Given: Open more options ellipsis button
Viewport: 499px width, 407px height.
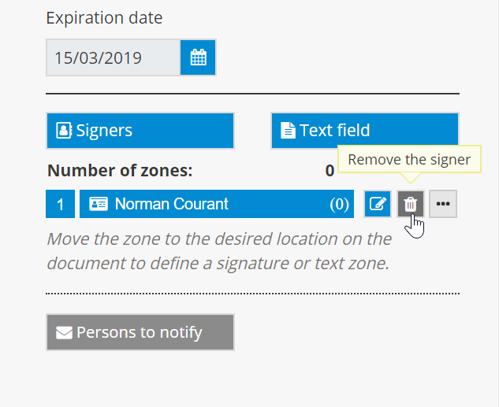Looking at the screenshot, I should [443, 204].
